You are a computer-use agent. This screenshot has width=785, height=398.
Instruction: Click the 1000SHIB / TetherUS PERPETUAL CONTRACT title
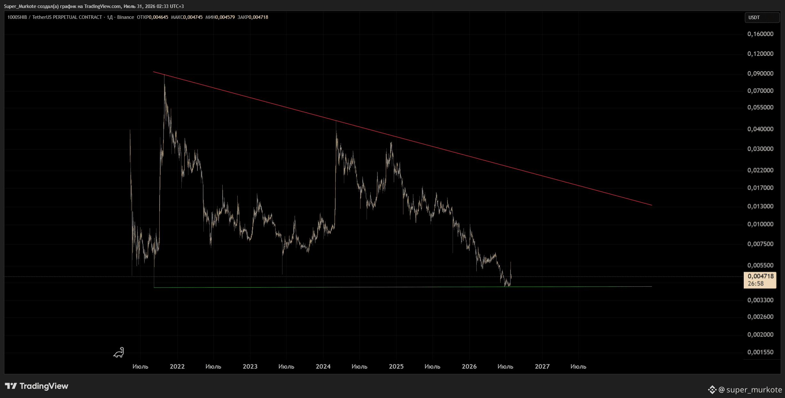coord(55,17)
